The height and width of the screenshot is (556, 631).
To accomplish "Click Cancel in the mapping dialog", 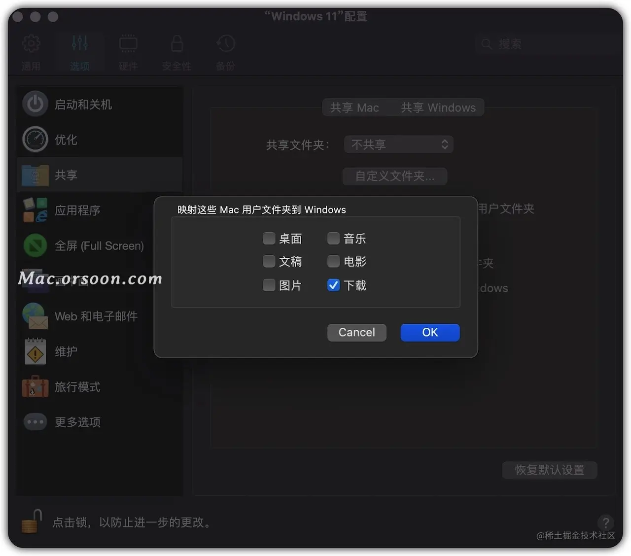I will (x=357, y=332).
